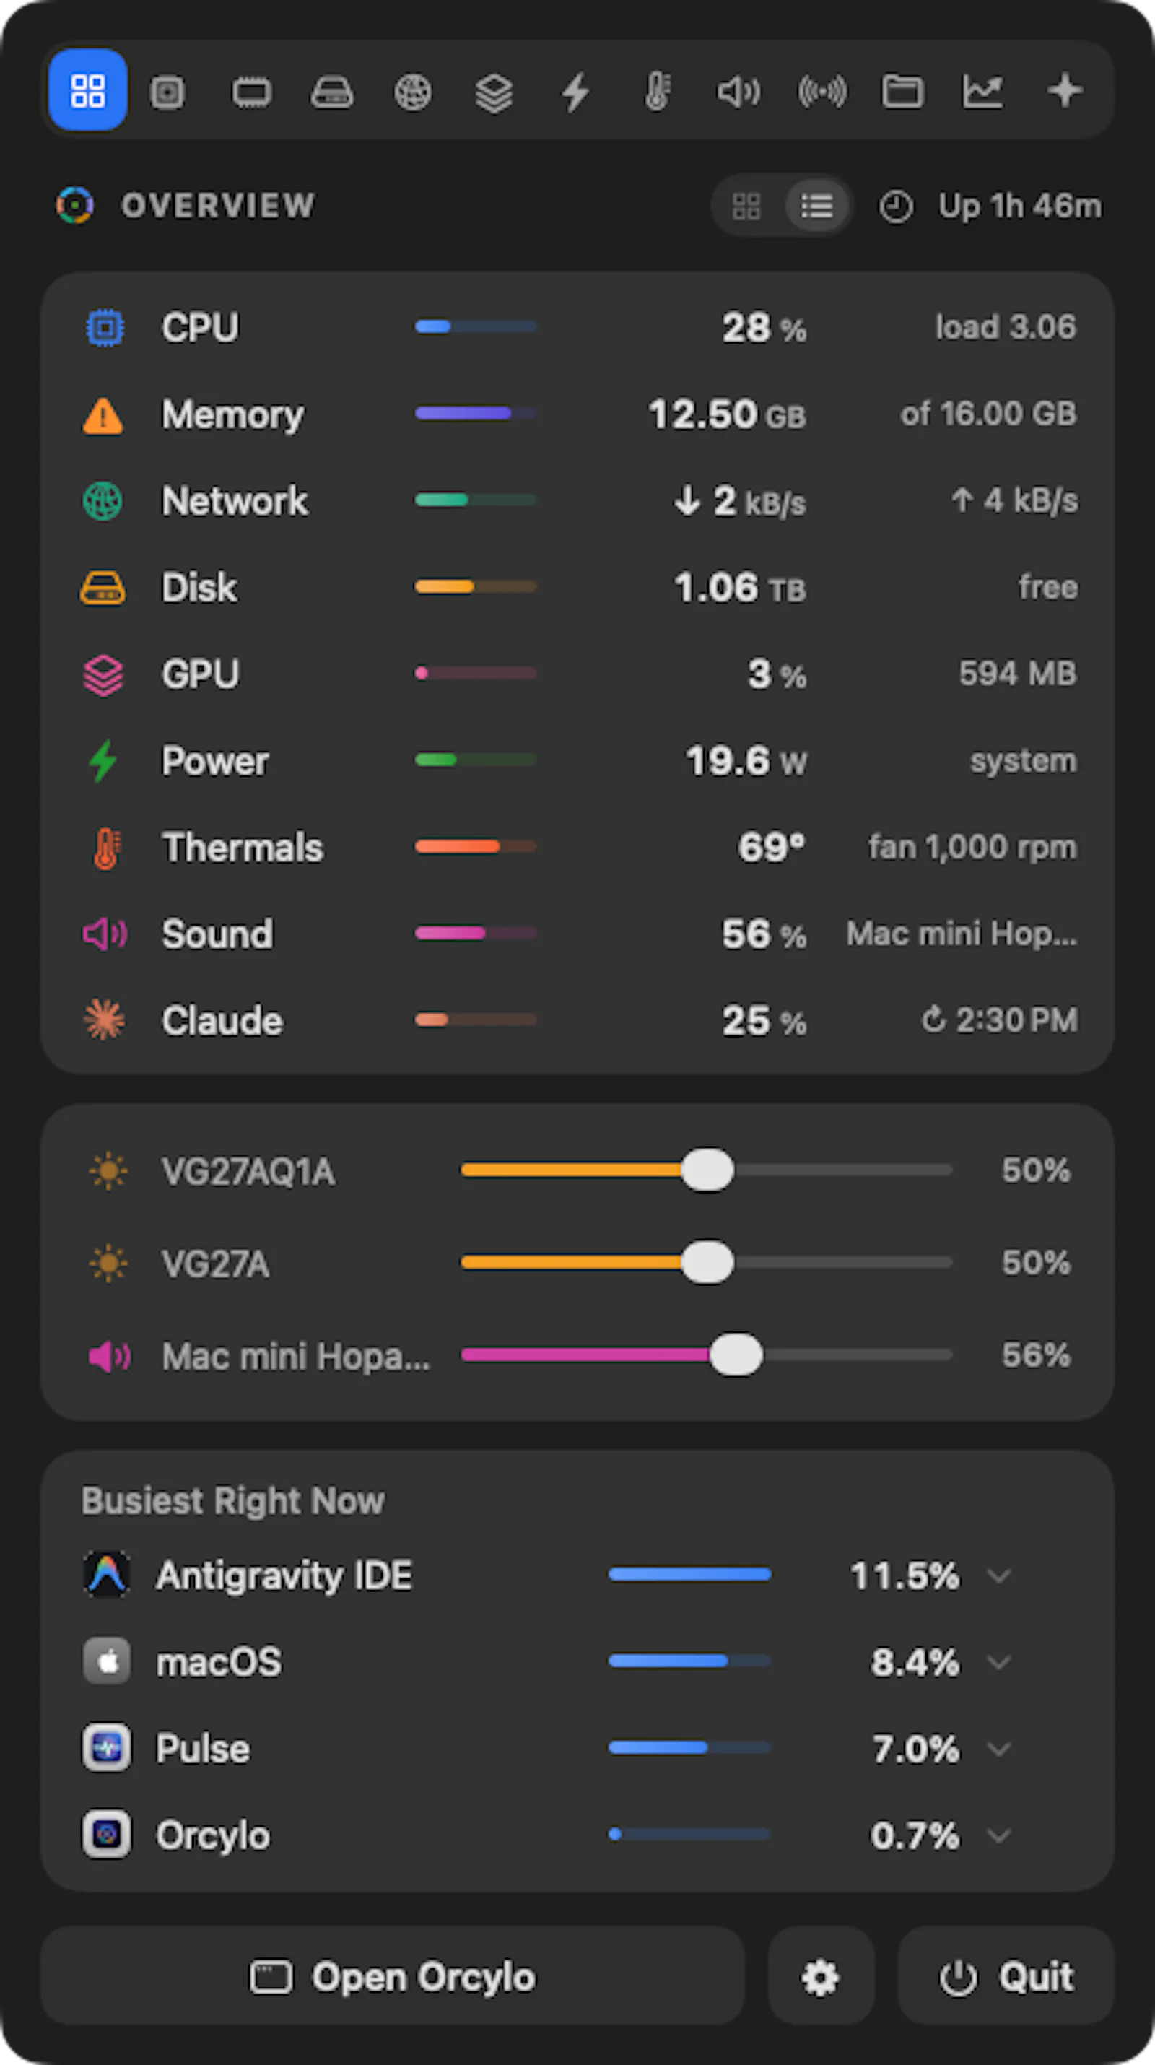The image size is (1155, 2065).
Task: Open the sparkle icon at toolbar end
Action: point(1065,90)
